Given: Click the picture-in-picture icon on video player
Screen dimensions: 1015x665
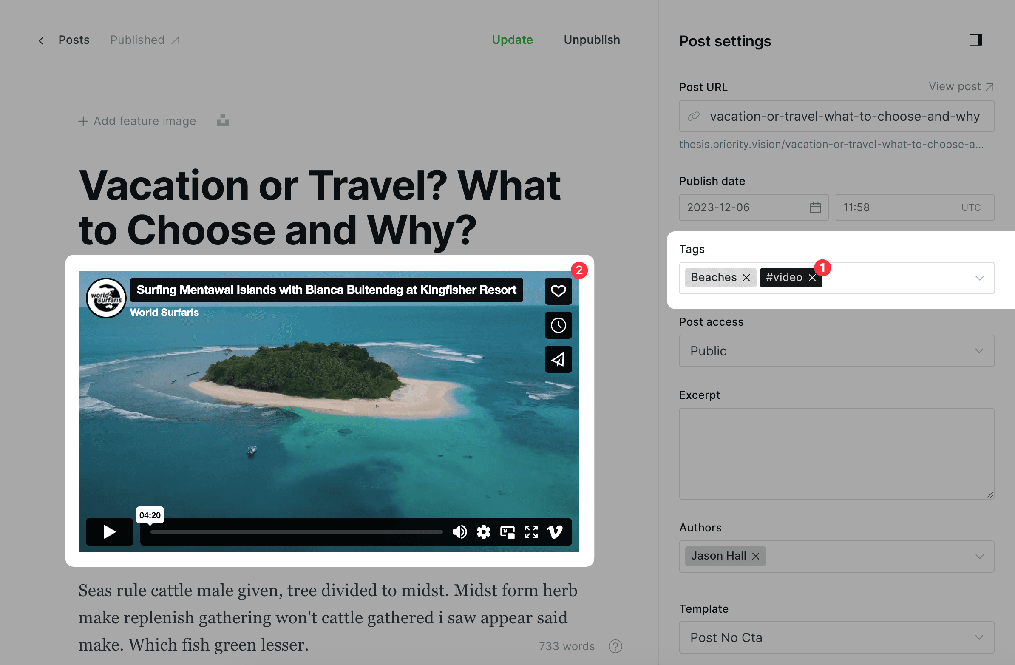Looking at the screenshot, I should [508, 532].
